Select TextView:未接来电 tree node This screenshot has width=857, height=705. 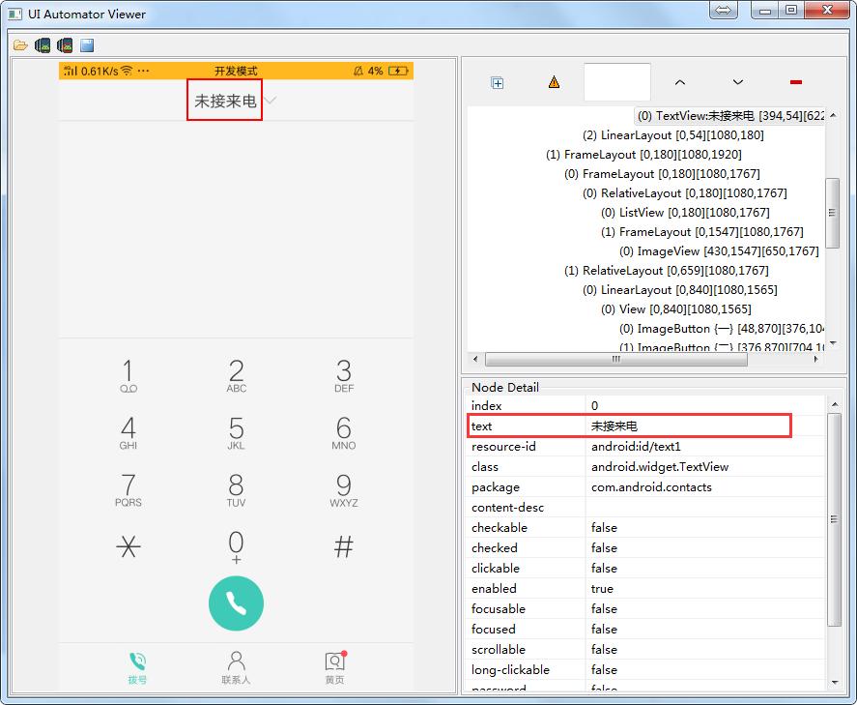pos(730,116)
